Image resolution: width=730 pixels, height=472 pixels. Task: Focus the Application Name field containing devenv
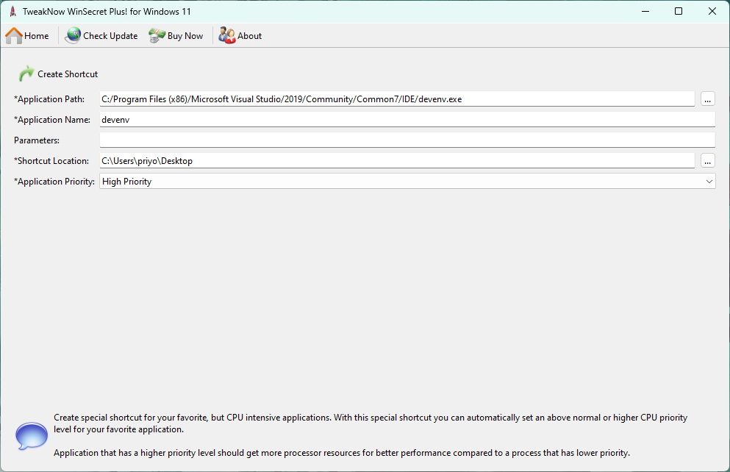click(407, 120)
